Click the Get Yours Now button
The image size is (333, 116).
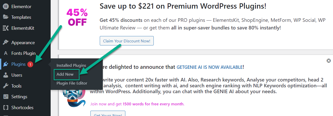108,114
